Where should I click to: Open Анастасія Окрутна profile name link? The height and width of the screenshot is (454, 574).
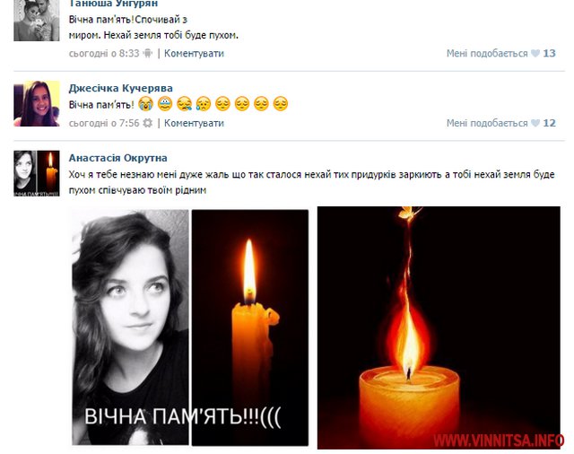tap(117, 158)
